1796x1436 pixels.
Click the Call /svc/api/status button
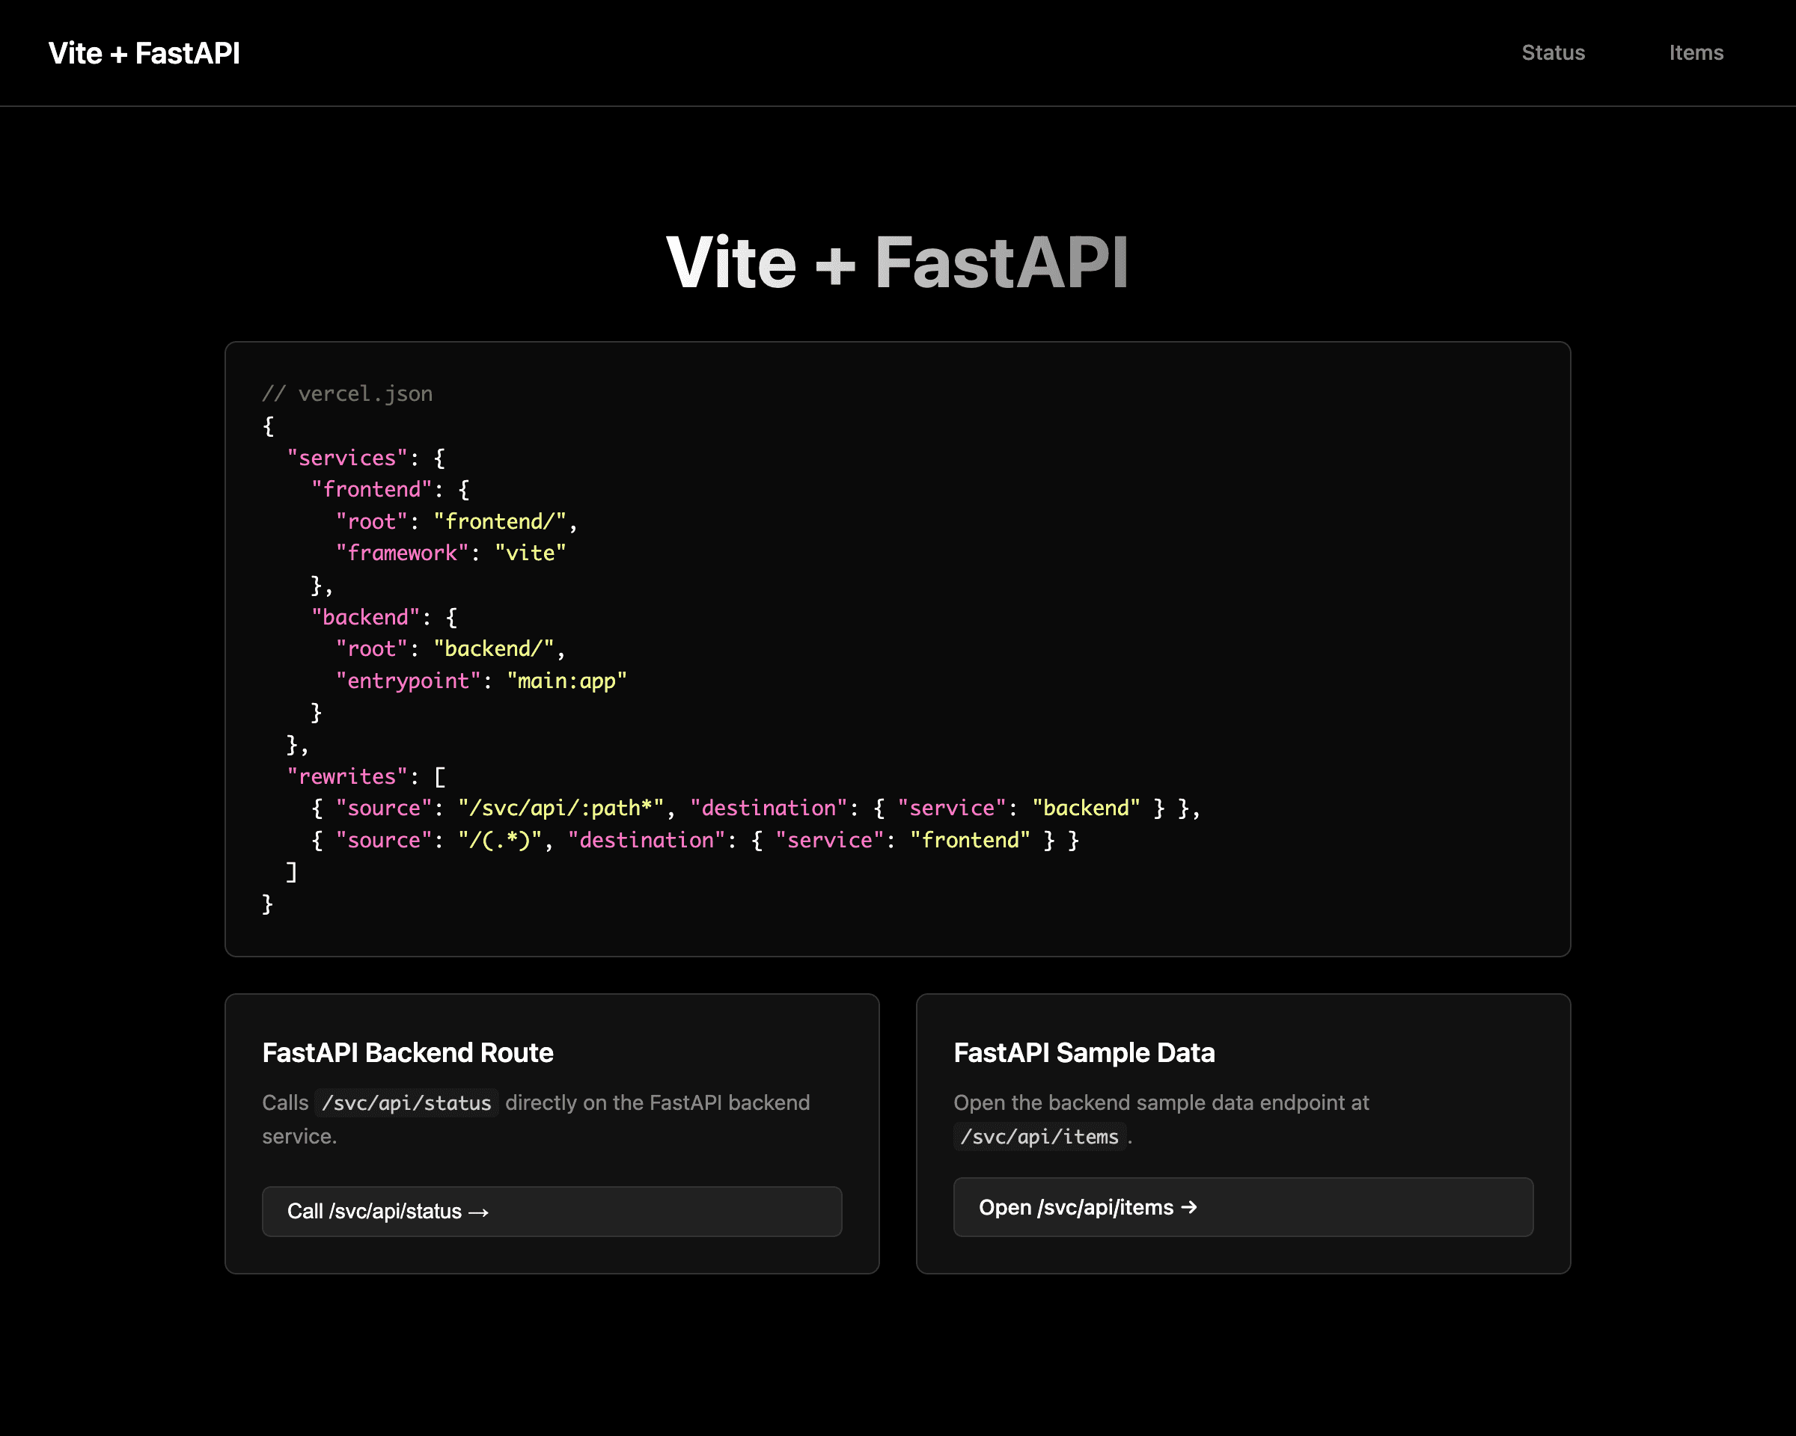[x=552, y=1211]
